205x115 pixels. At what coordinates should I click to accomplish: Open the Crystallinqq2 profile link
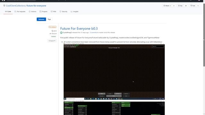pyautogui.click(x=67, y=33)
